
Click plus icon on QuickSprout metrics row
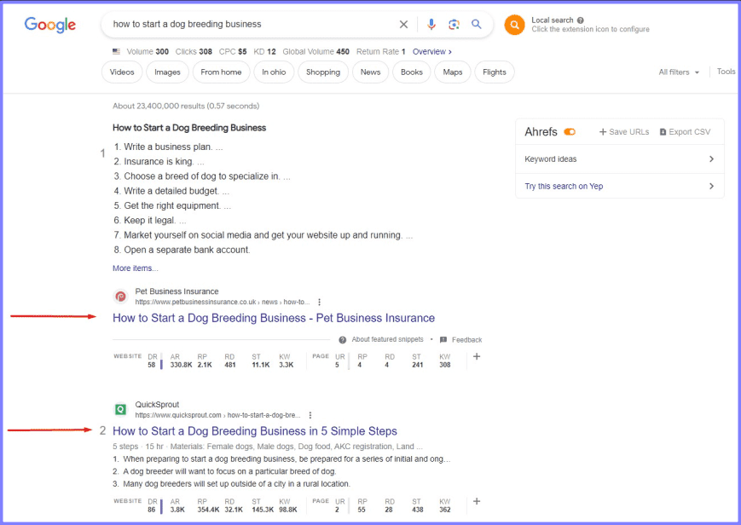pyautogui.click(x=477, y=501)
